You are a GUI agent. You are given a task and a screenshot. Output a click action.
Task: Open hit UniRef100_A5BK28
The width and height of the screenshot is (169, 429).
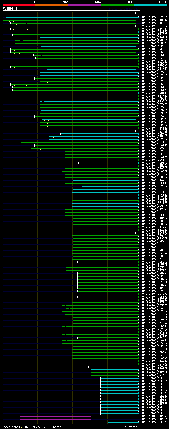(x=155, y=133)
